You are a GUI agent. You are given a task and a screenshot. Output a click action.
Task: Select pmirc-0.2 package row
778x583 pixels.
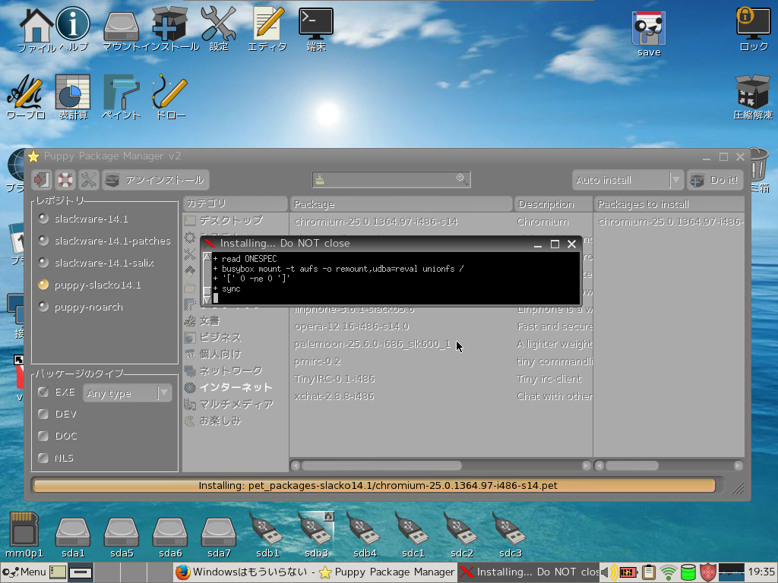(x=441, y=361)
